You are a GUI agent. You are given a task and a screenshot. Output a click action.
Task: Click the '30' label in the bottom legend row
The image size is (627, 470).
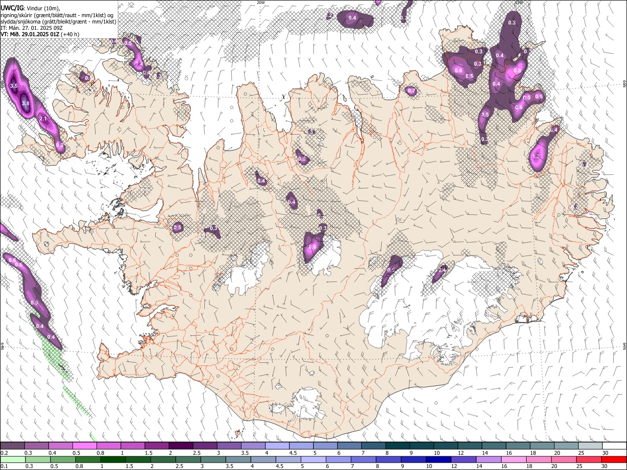[604, 467]
